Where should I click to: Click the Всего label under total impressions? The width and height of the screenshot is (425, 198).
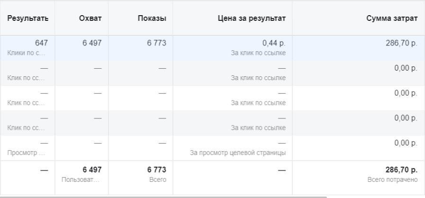pyautogui.click(x=157, y=180)
